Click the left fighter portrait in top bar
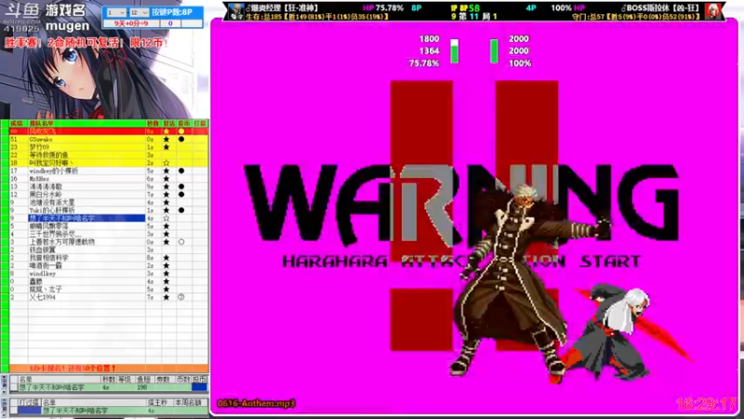The width and height of the screenshot is (744, 419). coord(235,11)
